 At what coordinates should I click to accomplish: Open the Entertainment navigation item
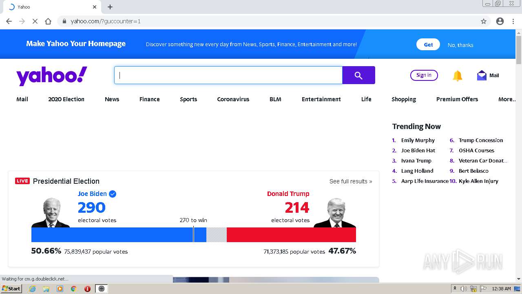click(321, 99)
